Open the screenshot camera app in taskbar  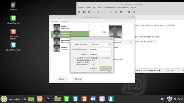pos(93,99)
